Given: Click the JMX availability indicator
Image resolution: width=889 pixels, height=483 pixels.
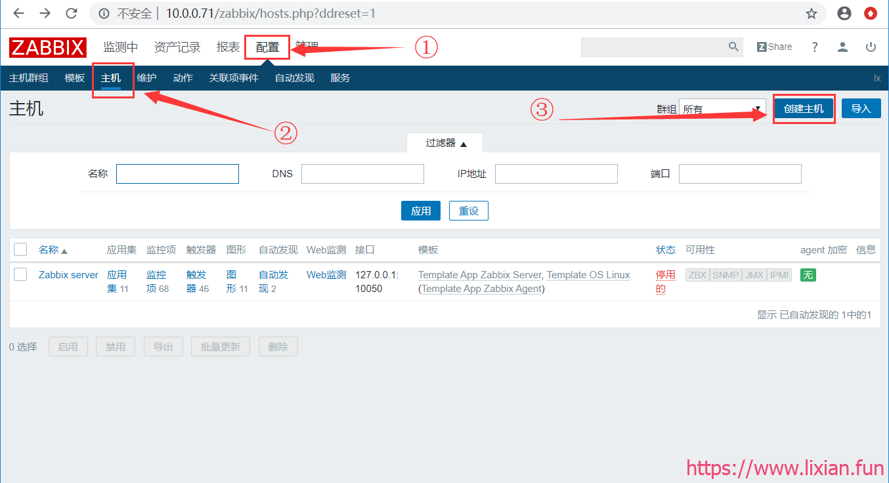Looking at the screenshot, I should pyautogui.click(x=754, y=275).
